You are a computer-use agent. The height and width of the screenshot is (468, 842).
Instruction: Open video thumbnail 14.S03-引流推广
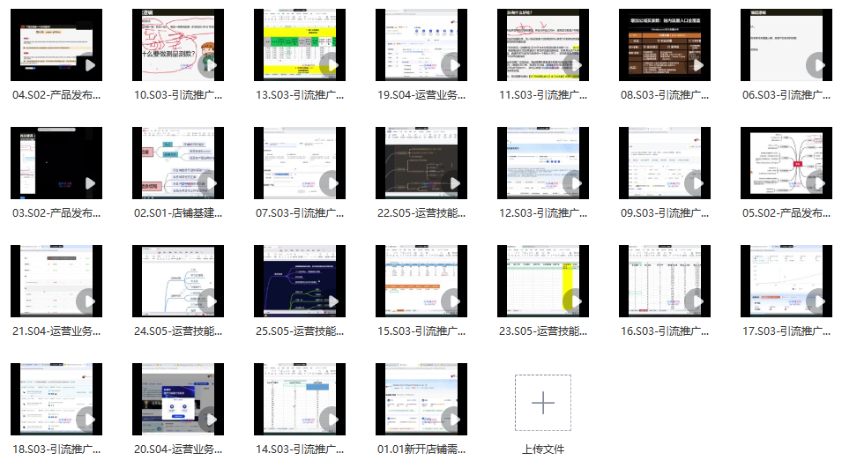pos(300,399)
